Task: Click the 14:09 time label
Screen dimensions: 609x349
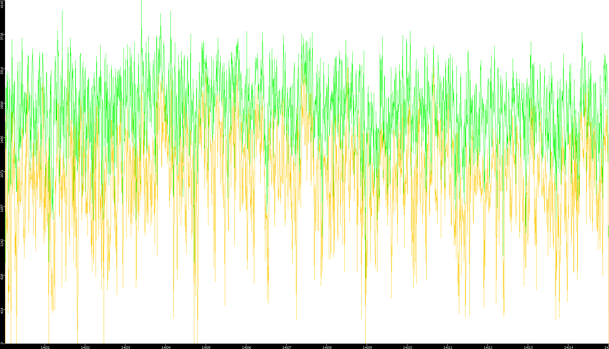Action: (x=367, y=347)
